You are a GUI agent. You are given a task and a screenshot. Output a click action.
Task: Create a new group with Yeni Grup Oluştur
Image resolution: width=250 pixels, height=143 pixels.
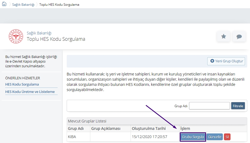(x=226, y=61)
